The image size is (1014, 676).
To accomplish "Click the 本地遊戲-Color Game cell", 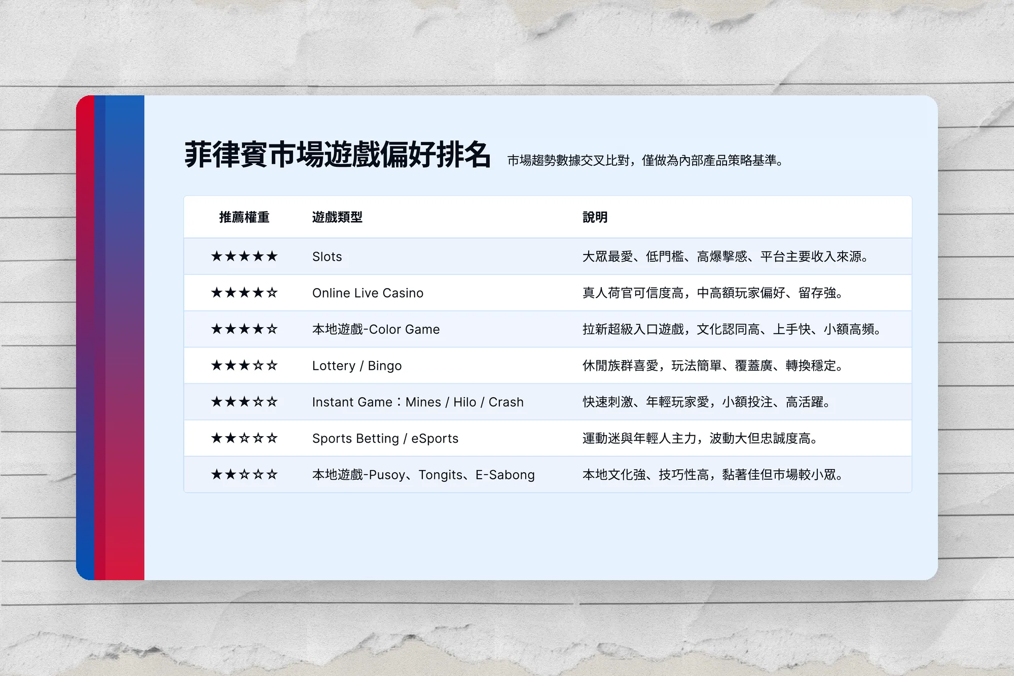I will (376, 330).
